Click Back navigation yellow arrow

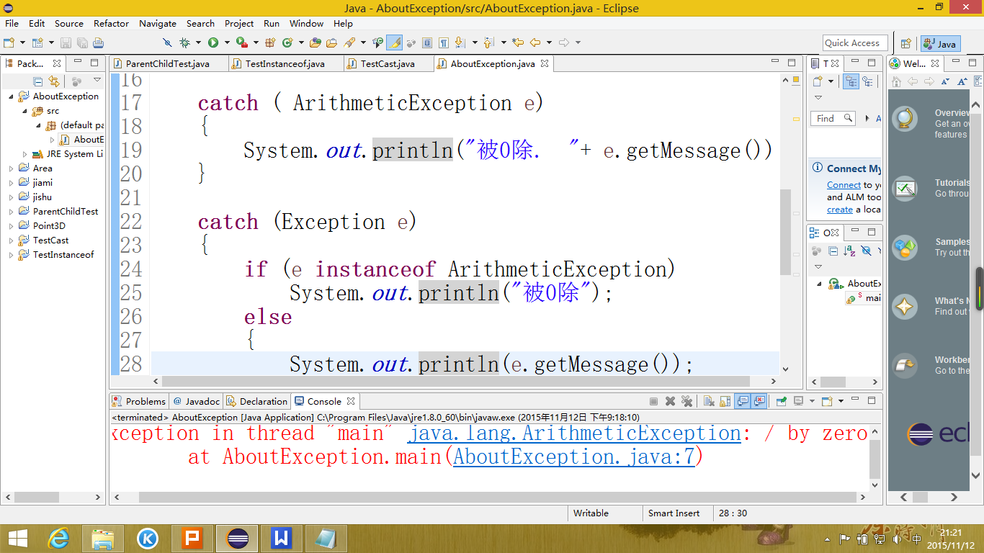(x=535, y=42)
